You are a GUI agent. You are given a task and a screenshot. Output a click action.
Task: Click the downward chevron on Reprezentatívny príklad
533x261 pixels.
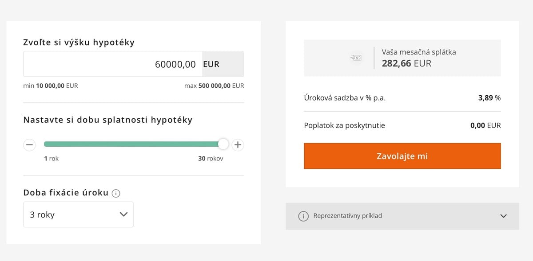coord(503,216)
